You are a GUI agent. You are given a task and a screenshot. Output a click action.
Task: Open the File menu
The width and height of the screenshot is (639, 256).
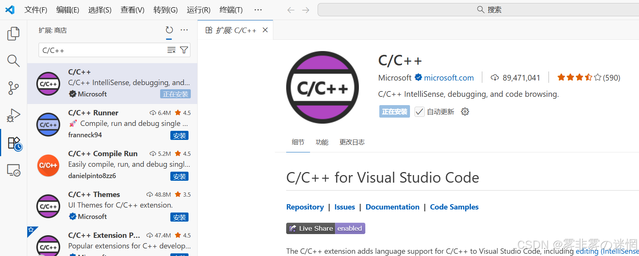coord(36,10)
